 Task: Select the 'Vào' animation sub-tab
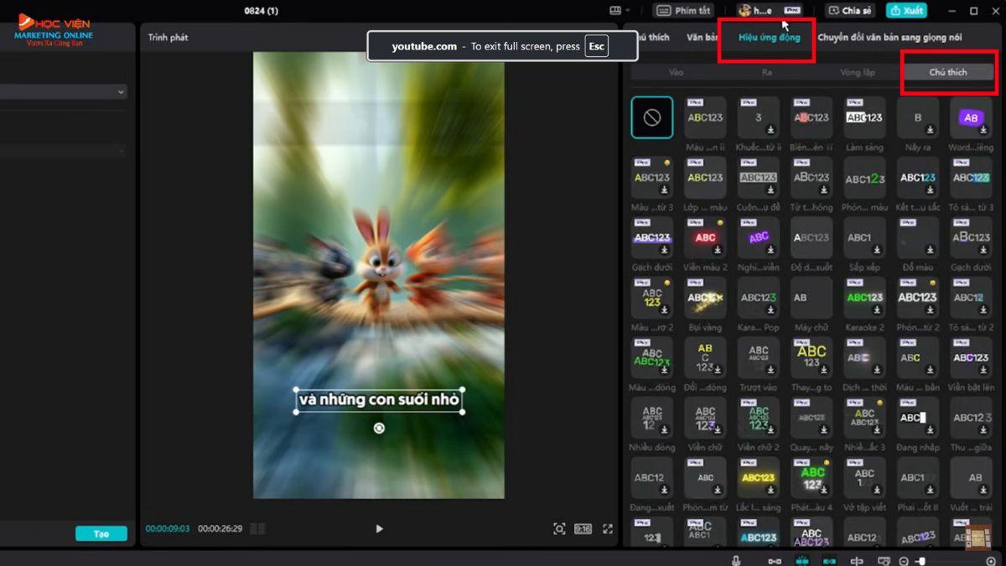(x=676, y=72)
